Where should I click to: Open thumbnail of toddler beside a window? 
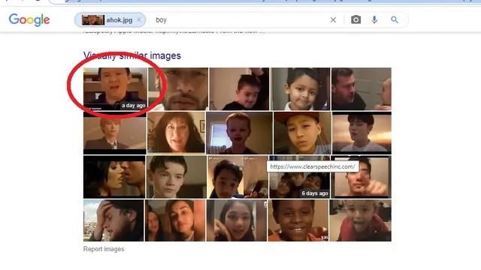[239, 133]
